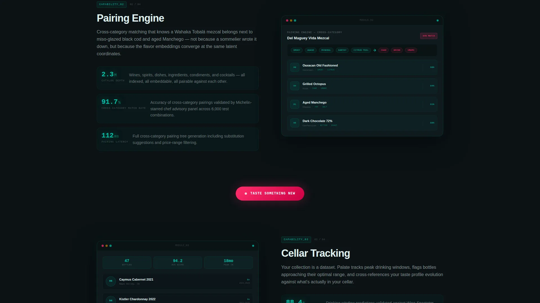Click the 94% value on Grilled Octopus row
Viewport: 540px width, 303px height.
[x=432, y=86]
